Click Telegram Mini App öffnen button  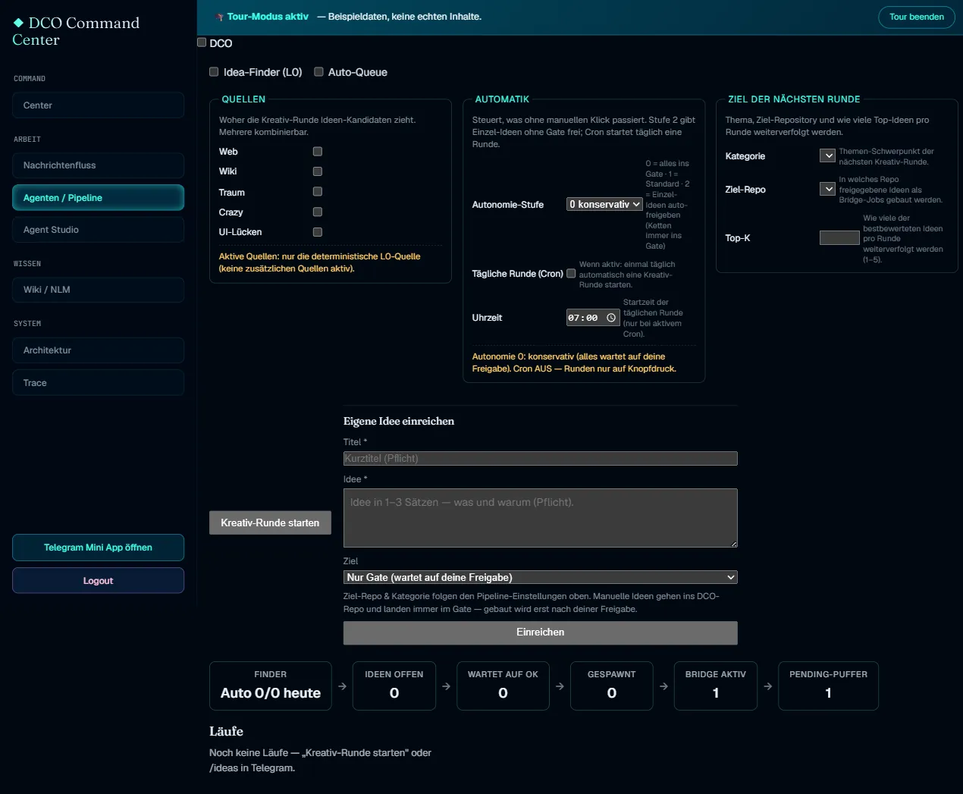coord(98,548)
